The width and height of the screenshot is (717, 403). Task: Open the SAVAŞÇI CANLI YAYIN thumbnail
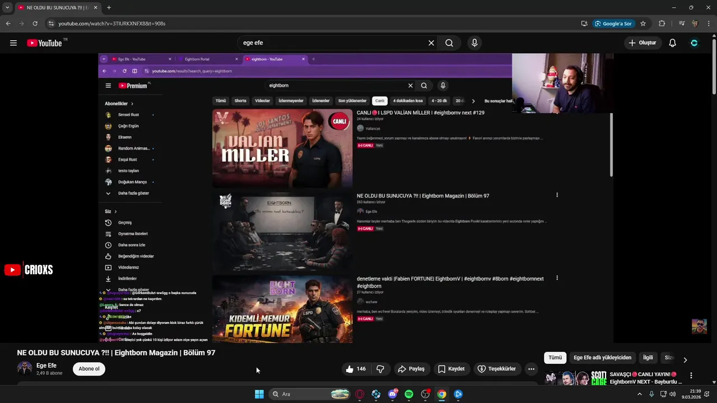point(575,378)
